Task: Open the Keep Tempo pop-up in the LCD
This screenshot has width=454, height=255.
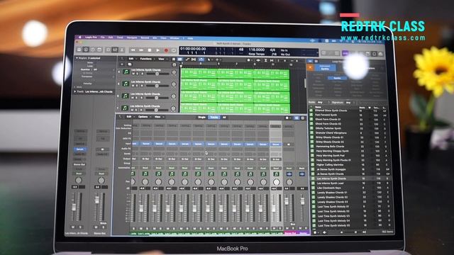Action: (x=257, y=54)
